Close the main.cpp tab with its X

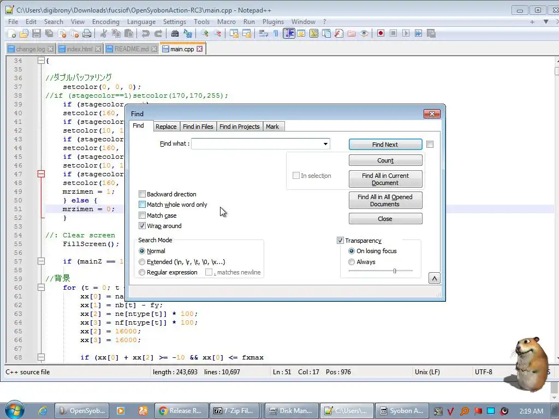point(200,49)
